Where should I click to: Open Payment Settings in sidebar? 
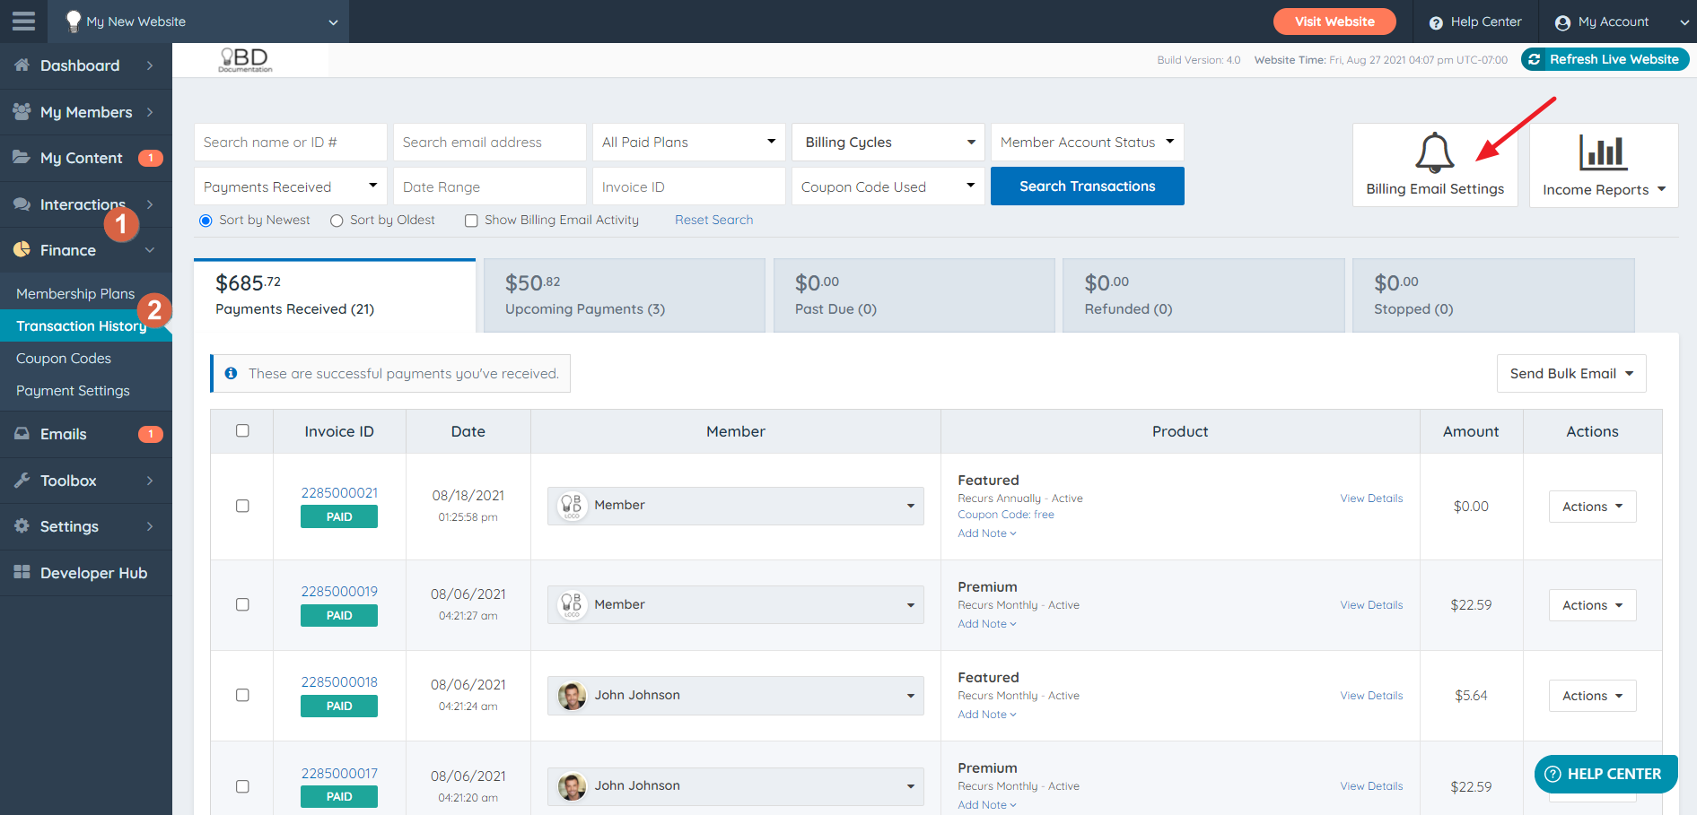click(x=73, y=391)
